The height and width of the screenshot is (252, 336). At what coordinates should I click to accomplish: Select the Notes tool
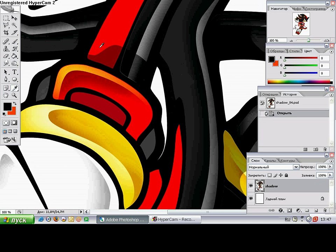click(x=6, y=88)
